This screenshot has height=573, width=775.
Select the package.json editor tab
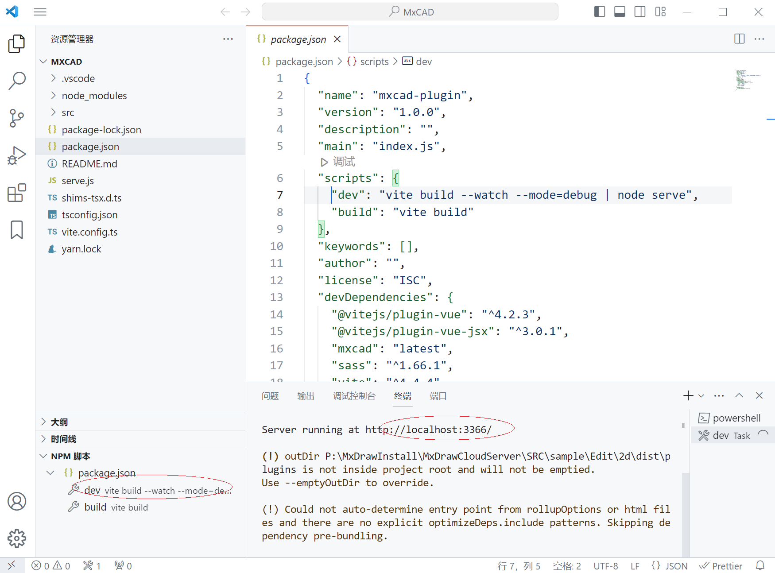298,39
